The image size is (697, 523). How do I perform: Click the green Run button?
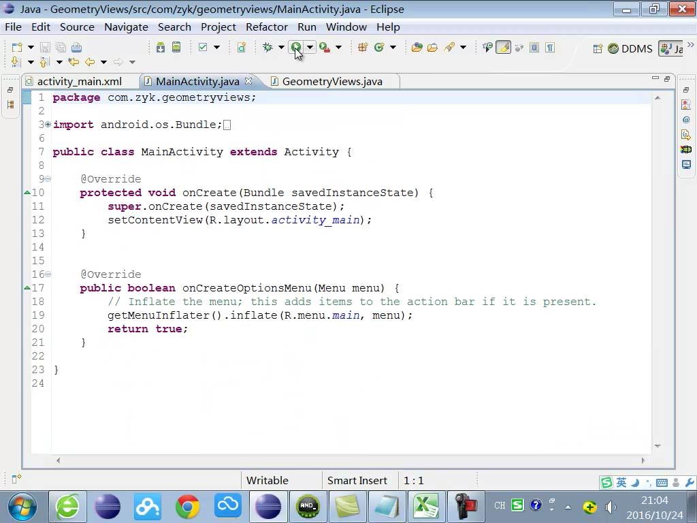point(296,48)
